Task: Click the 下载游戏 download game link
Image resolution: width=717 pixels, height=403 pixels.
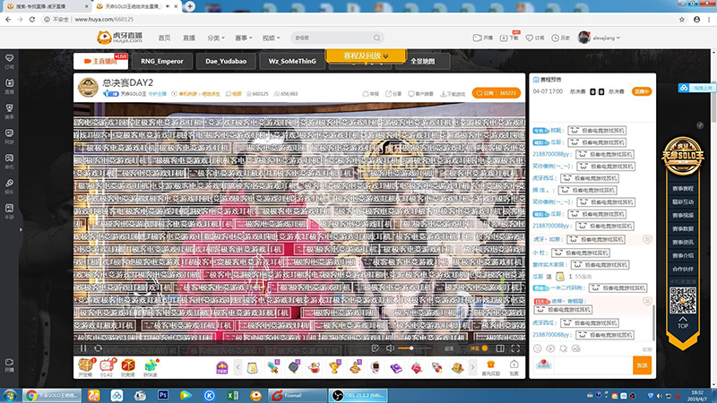Action: click(x=453, y=94)
